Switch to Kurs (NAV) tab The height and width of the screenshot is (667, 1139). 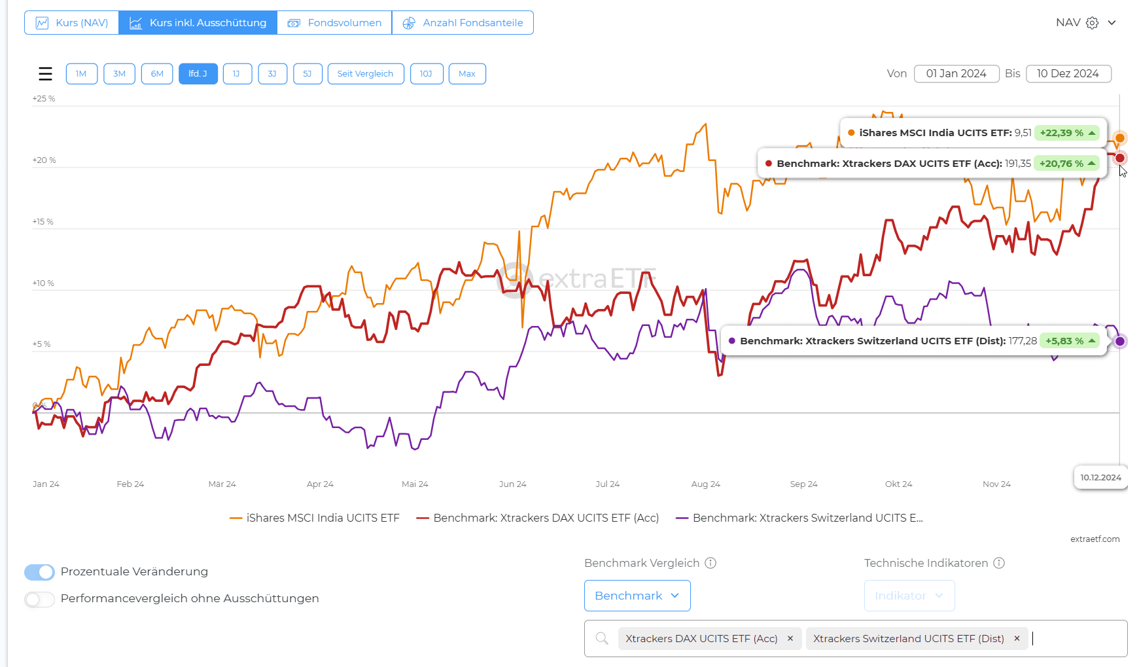coord(72,23)
